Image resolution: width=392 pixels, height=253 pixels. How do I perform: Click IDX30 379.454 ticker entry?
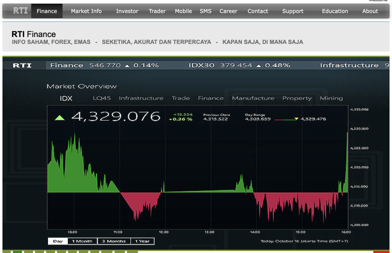pos(239,65)
